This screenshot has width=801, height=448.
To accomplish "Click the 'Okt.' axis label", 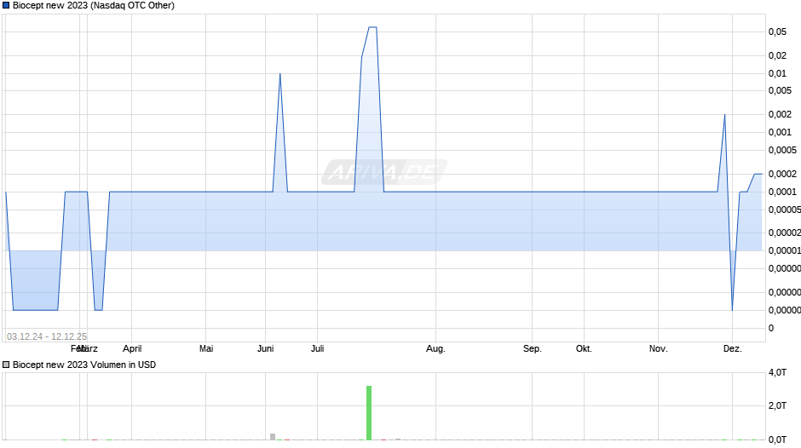I will pos(584,349).
